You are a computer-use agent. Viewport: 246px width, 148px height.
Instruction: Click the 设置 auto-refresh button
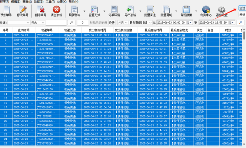112,23
